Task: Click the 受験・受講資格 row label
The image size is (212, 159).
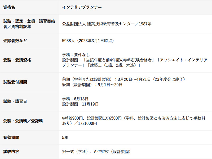Action: click(x=17, y=60)
